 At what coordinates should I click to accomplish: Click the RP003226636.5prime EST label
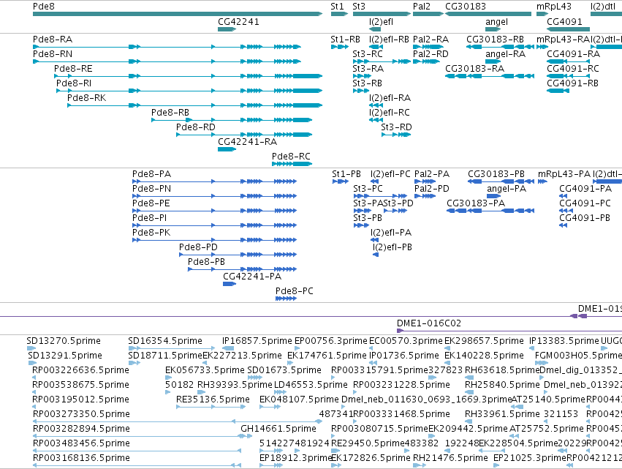81,370
